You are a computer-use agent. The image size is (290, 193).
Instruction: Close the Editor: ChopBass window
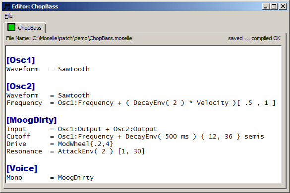[283, 6]
